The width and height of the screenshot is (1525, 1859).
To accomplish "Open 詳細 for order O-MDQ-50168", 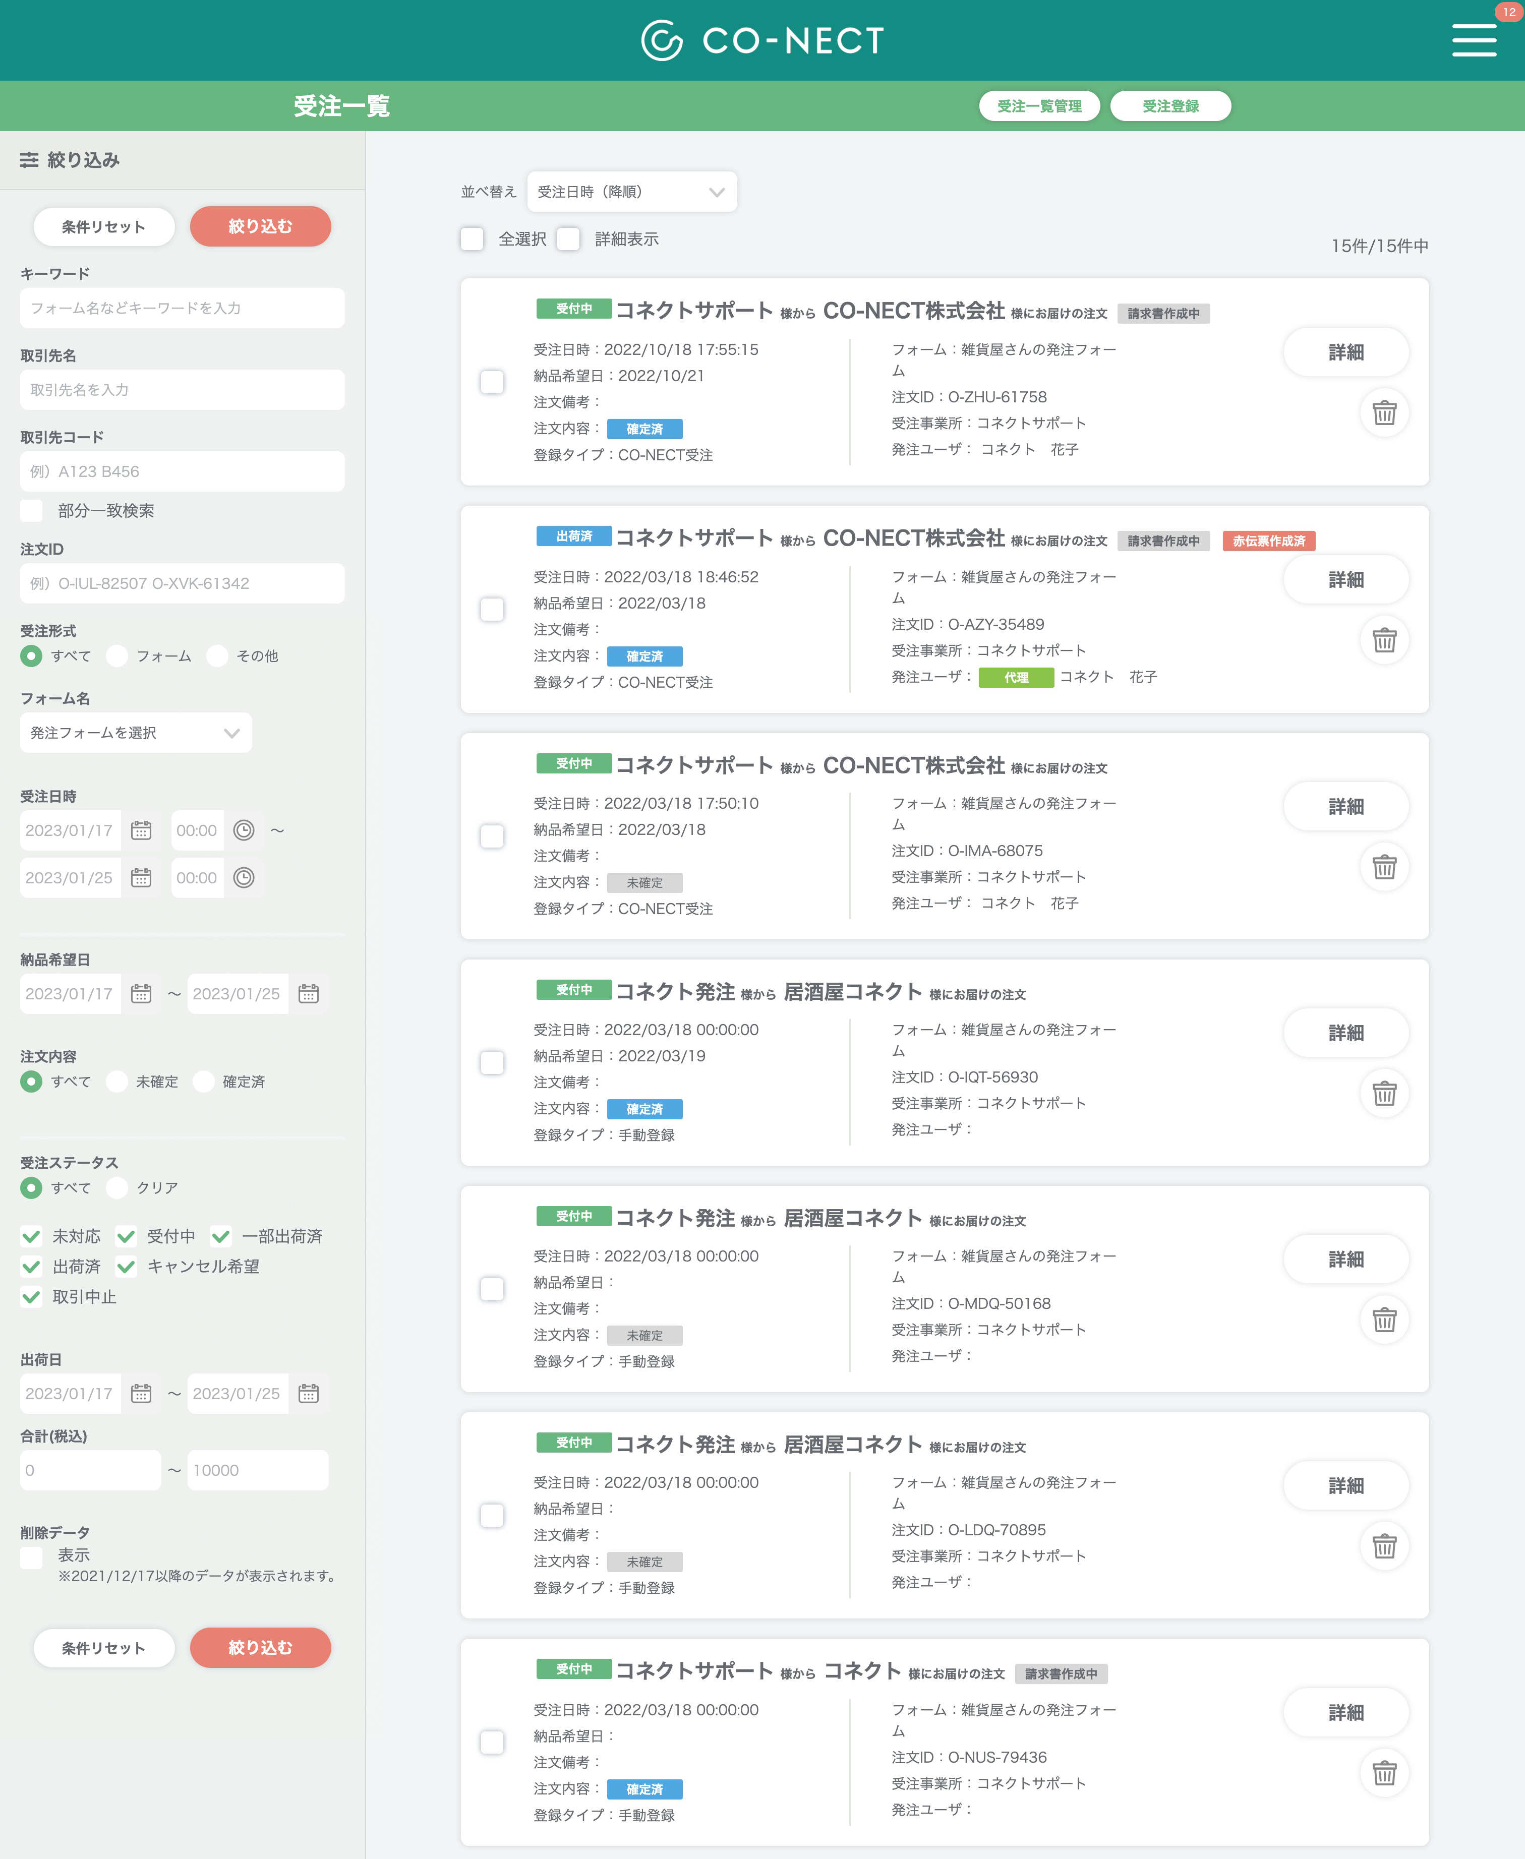I will [1346, 1259].
